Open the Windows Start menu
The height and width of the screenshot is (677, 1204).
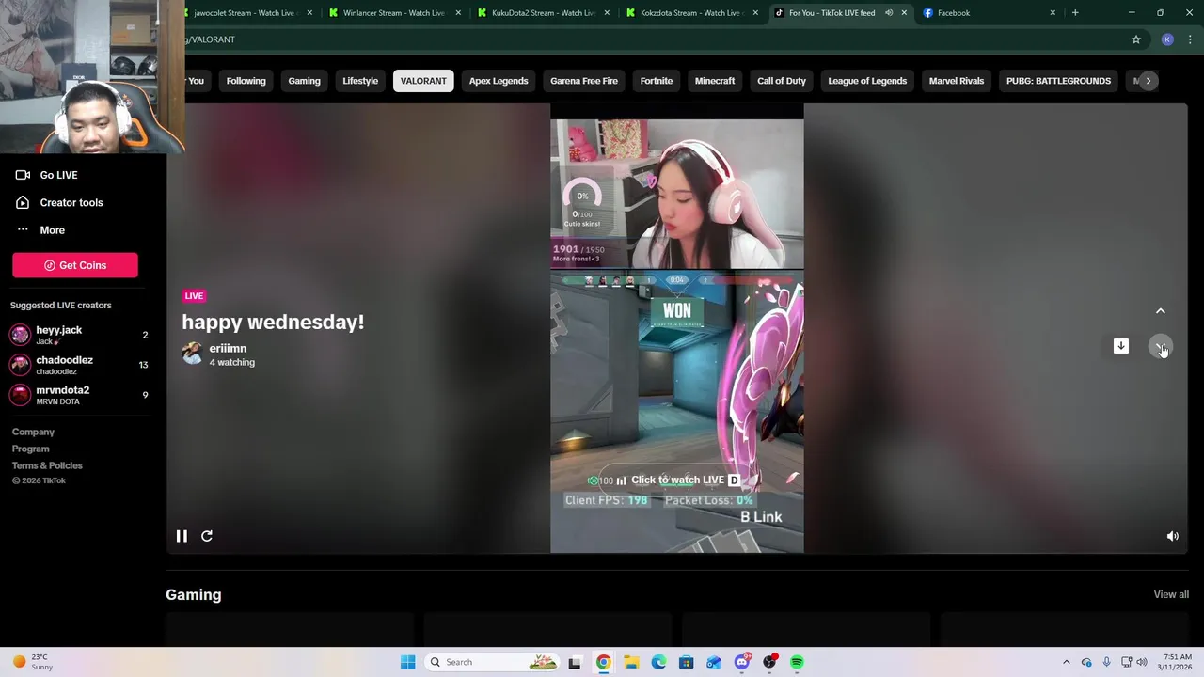coord(407,662)
